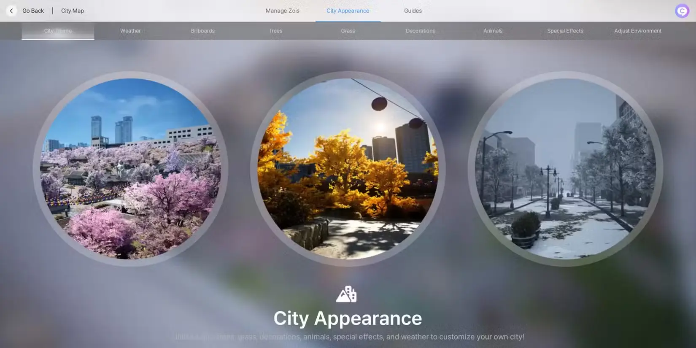Choose the pink cherry blossom city thumbnail
This screenshot has width=696, height=348.
click(130, 169)
